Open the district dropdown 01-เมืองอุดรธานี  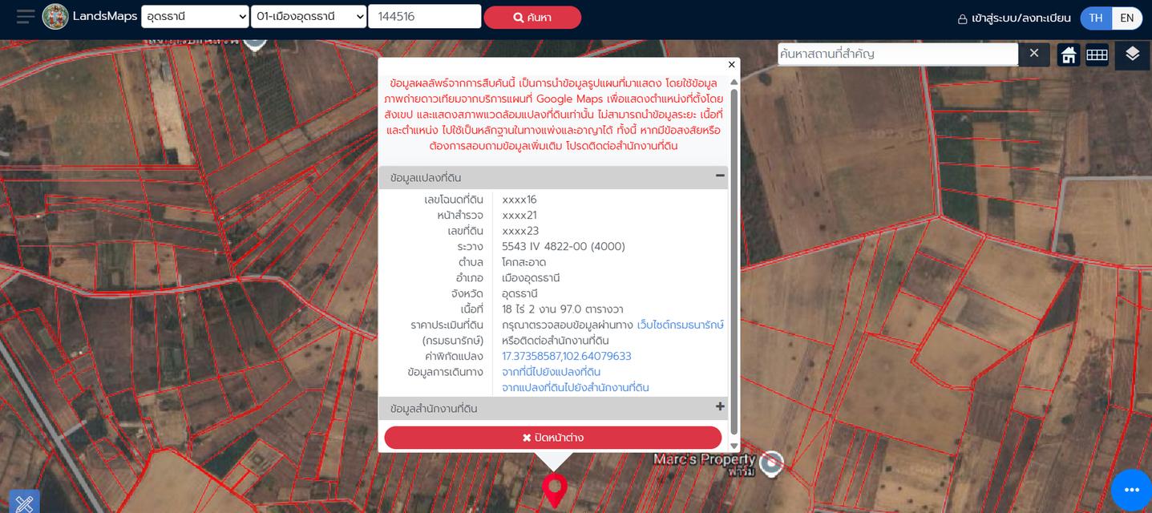pos(309,16)
